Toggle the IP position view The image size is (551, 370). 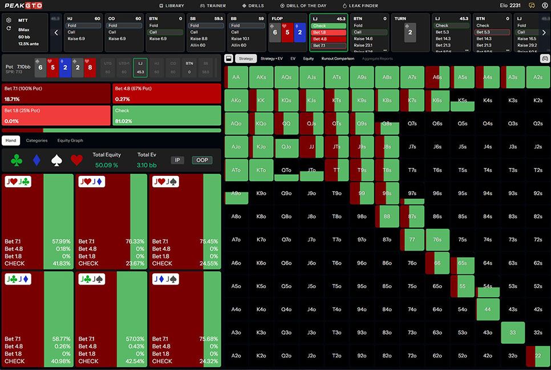pyautogui.click(x=179, y=160)
